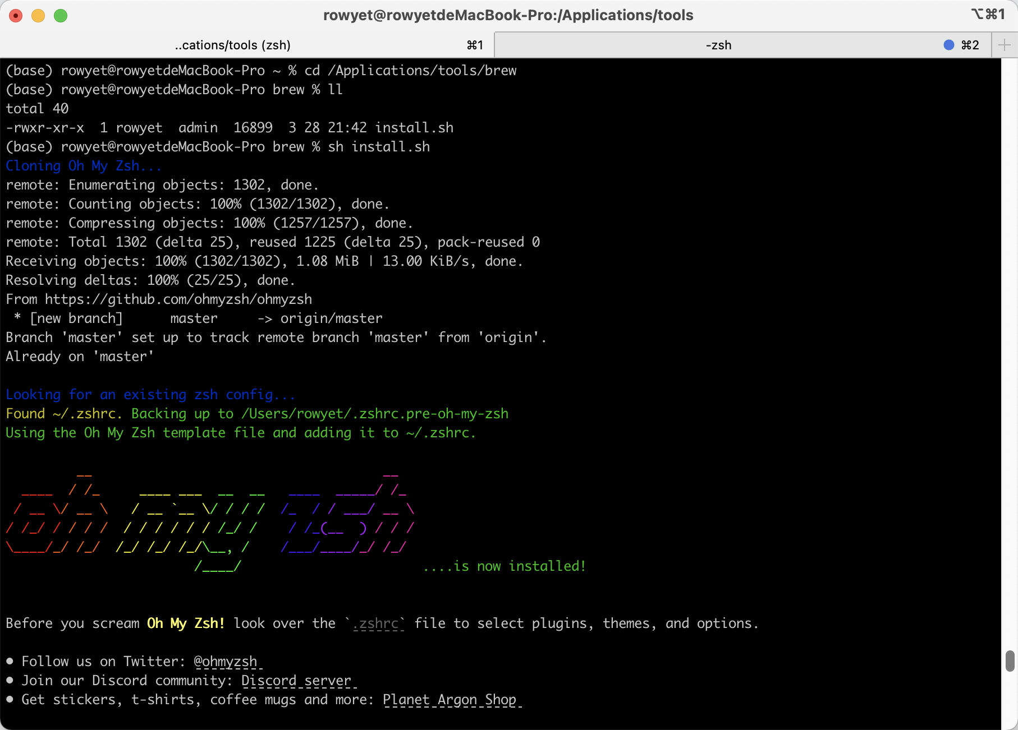Image resolution: width=1018 pixels, height=730 pixels.
Task: Click the 'sh install.sh' command text
Action: (379, 147)
